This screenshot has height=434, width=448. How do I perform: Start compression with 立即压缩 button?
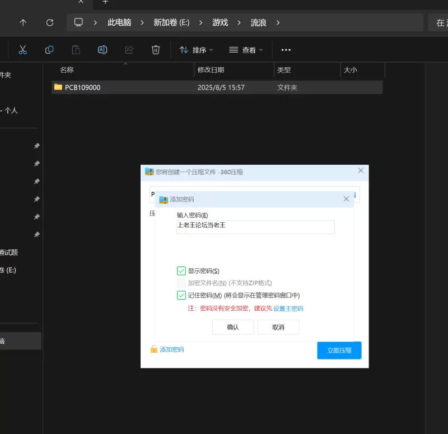(339, 351)
